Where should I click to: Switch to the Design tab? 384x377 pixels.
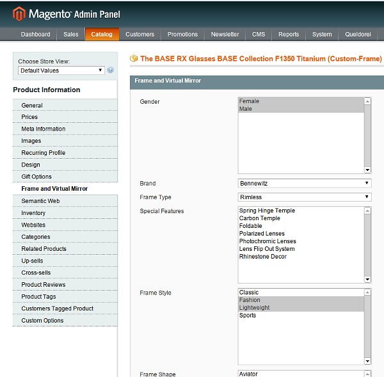[65, 164]
